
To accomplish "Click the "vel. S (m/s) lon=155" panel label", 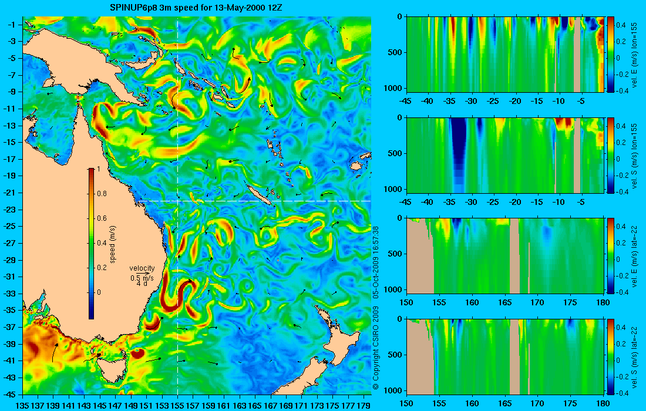I will [x=635, y=156].
